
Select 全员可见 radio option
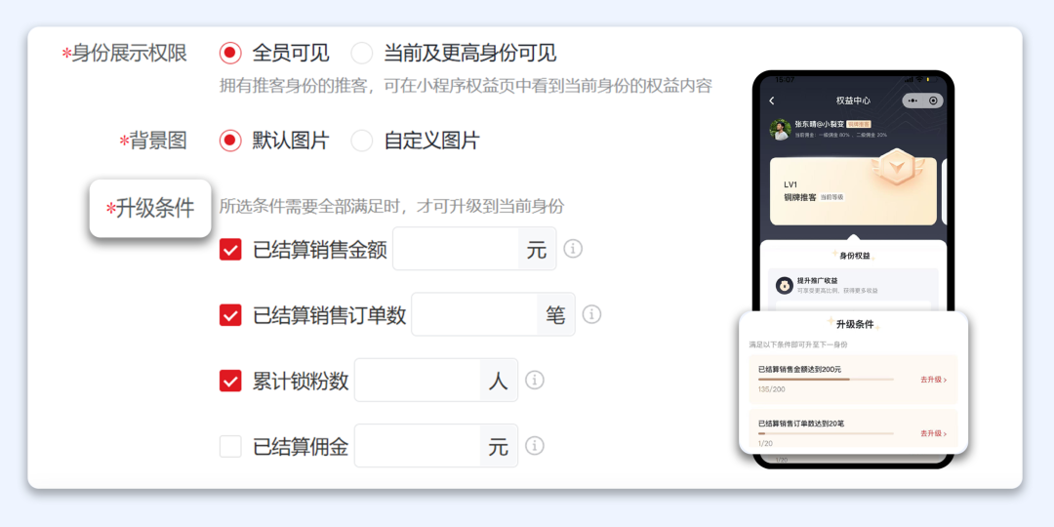(x=230, y=53)
